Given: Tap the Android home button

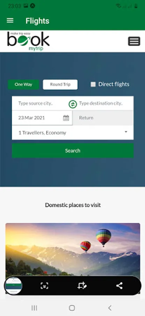Looking at the screenshot, I should click(x=72, y=308).
